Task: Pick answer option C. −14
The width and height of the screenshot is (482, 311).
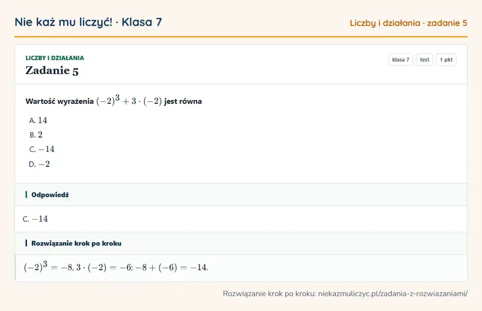Action: tap(42, 149)
